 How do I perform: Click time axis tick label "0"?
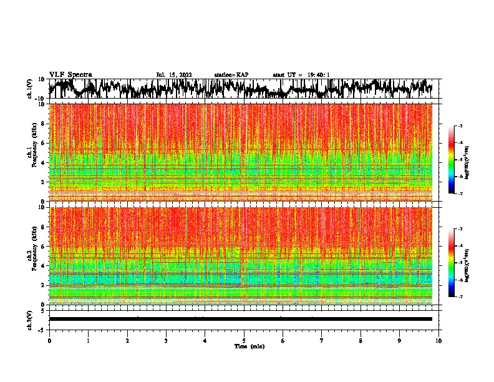[x=49, y=341]
